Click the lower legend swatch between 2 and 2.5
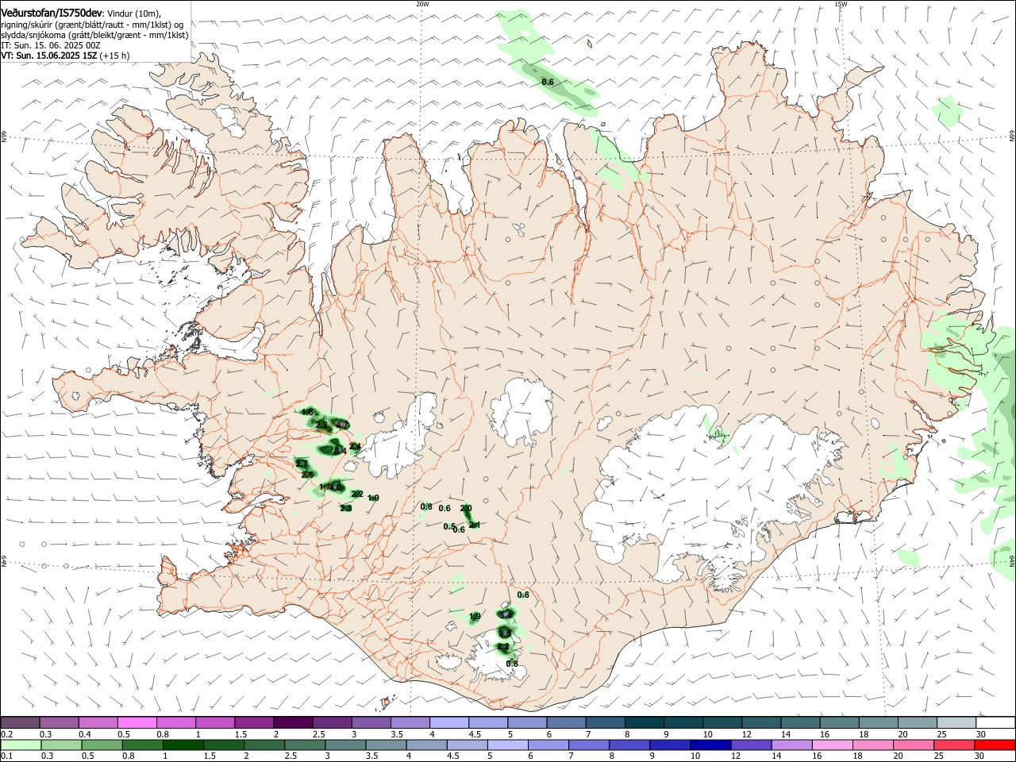 tap(264, 745)
